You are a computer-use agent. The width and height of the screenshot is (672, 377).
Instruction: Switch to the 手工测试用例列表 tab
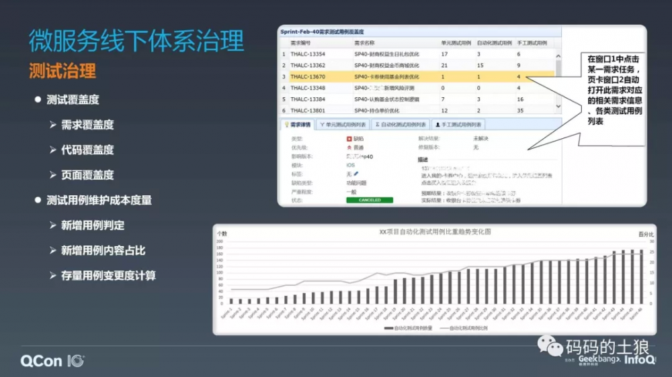(x=458, y=125)
